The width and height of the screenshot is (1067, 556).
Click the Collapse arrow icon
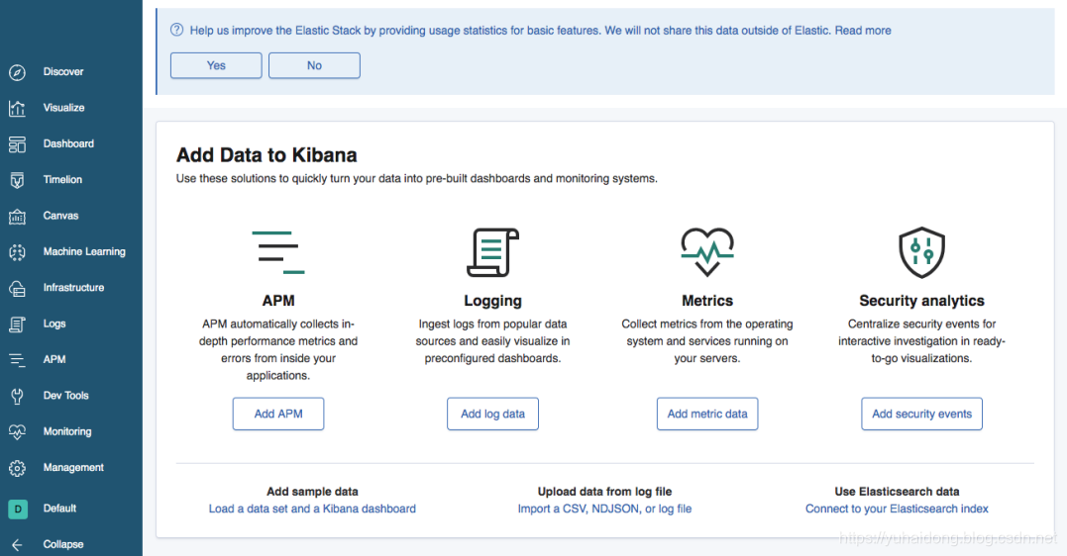(17, 544)
